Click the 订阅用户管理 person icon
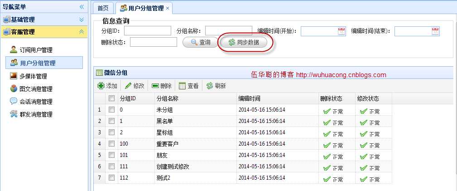 [14, 49]
